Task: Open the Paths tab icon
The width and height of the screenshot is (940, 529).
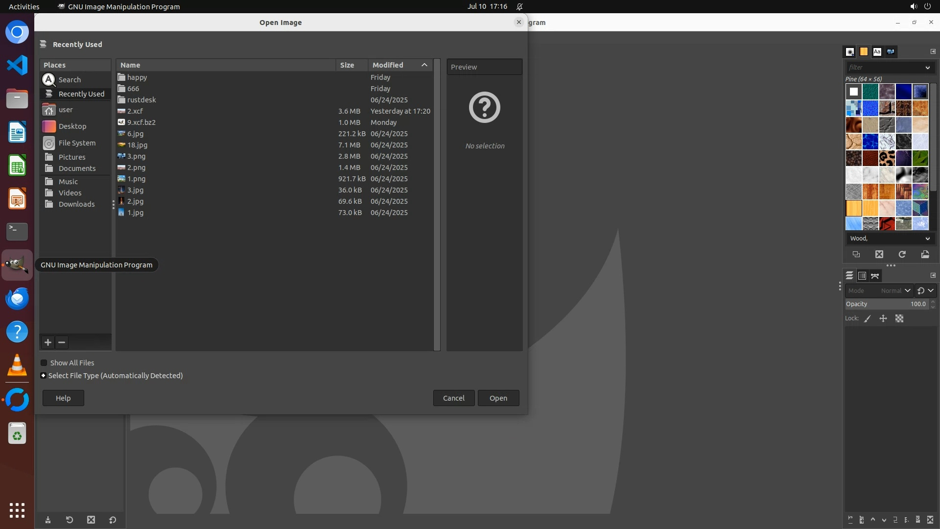Action: [x=875, y=276]
